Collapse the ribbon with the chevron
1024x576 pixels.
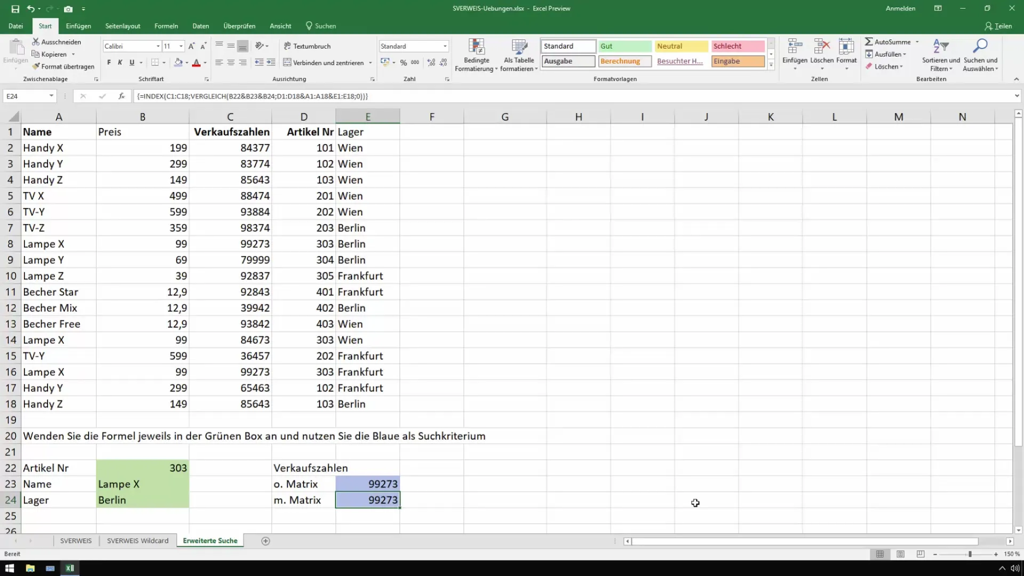1016,79
